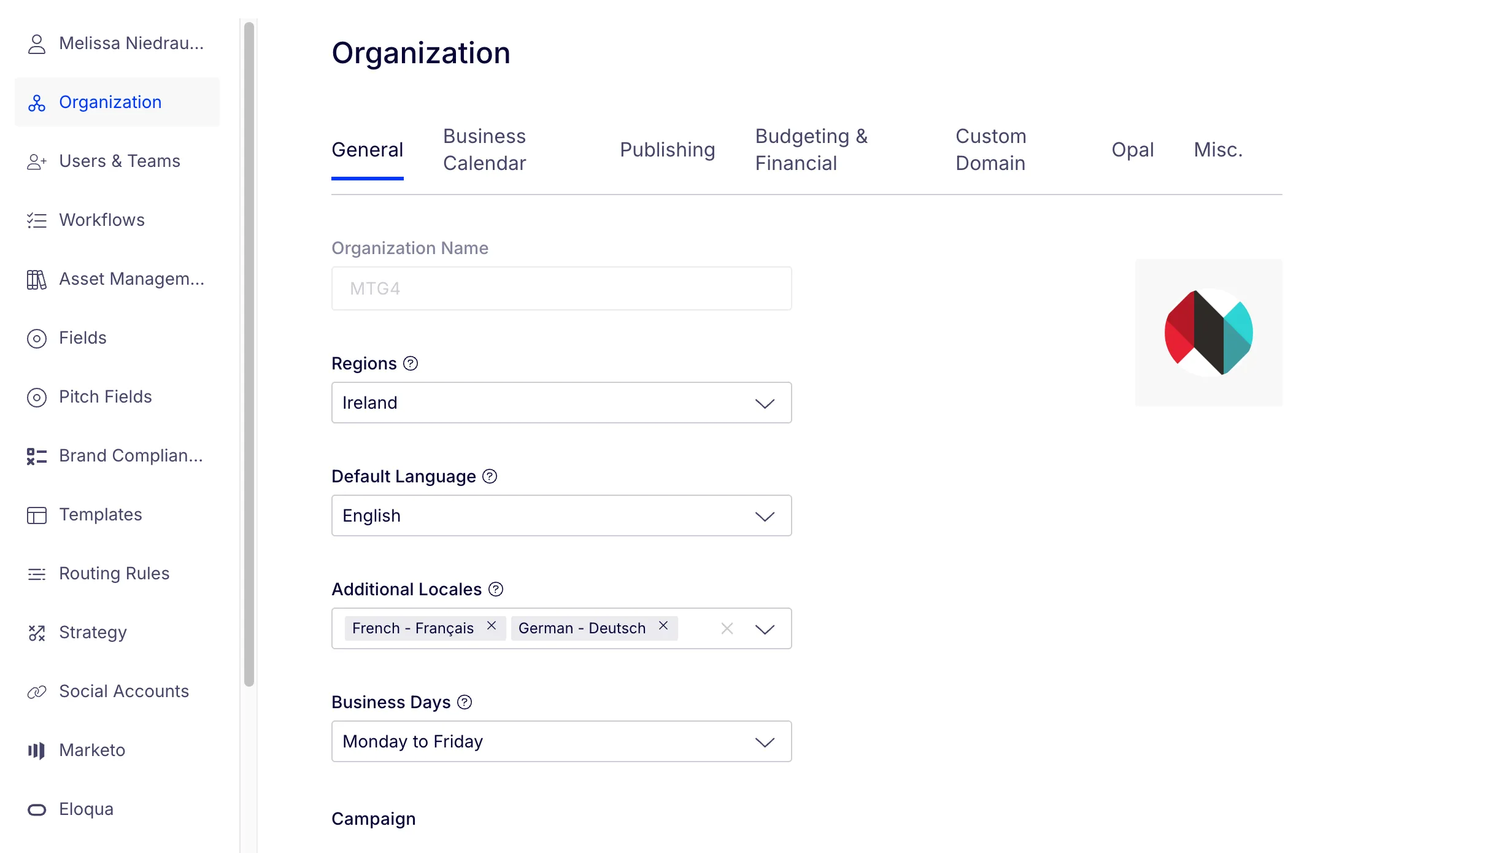Click the Business Days help icon
The image size is (1485, 853).
465,702
